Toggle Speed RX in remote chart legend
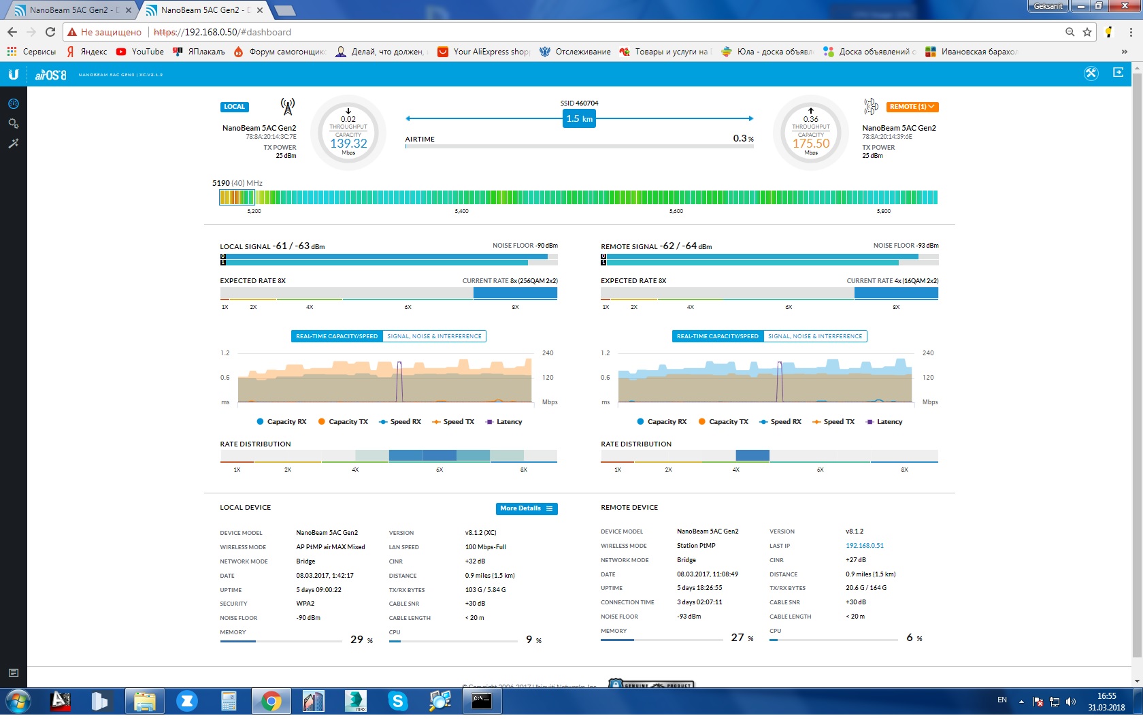Screen dimensions: 1143x720 coord(780,422)
